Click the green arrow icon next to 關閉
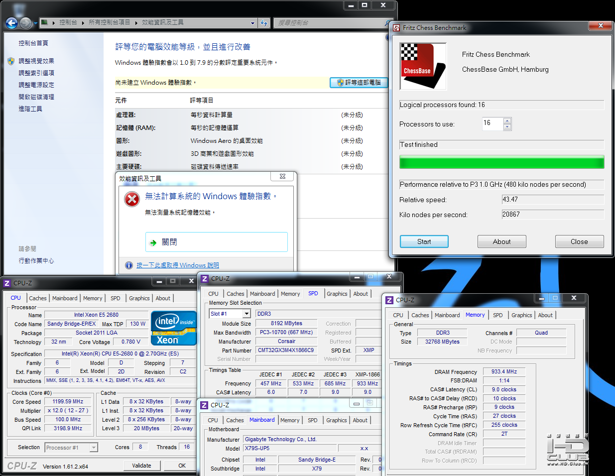The height and width of the screenshot is (476, 615). (x=153, y=242)
